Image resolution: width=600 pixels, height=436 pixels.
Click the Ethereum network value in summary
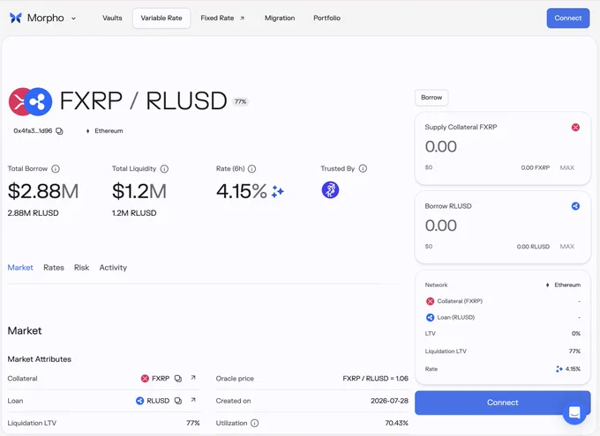(x=563, y=285)
